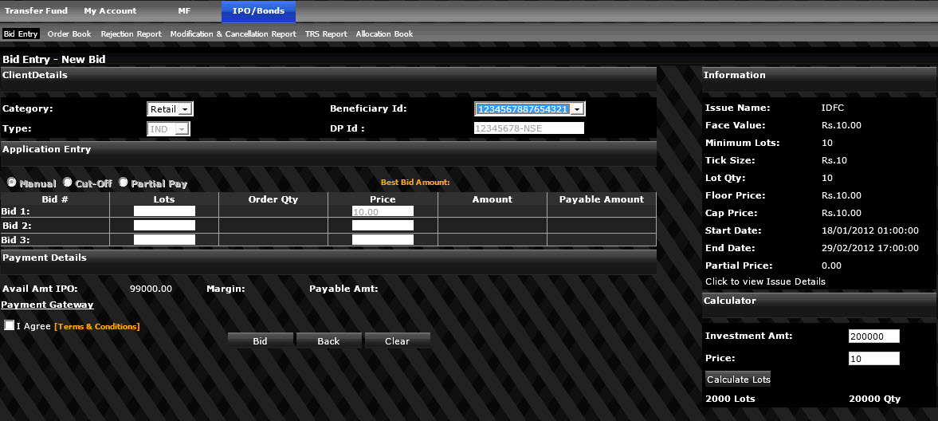Click the Clear button
The height and width of the screenshot is (421, 938).
[x=397, y=341]
